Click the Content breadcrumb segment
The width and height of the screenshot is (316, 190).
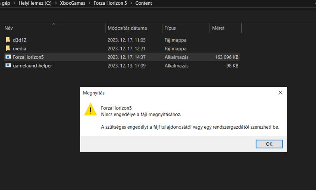144,3
